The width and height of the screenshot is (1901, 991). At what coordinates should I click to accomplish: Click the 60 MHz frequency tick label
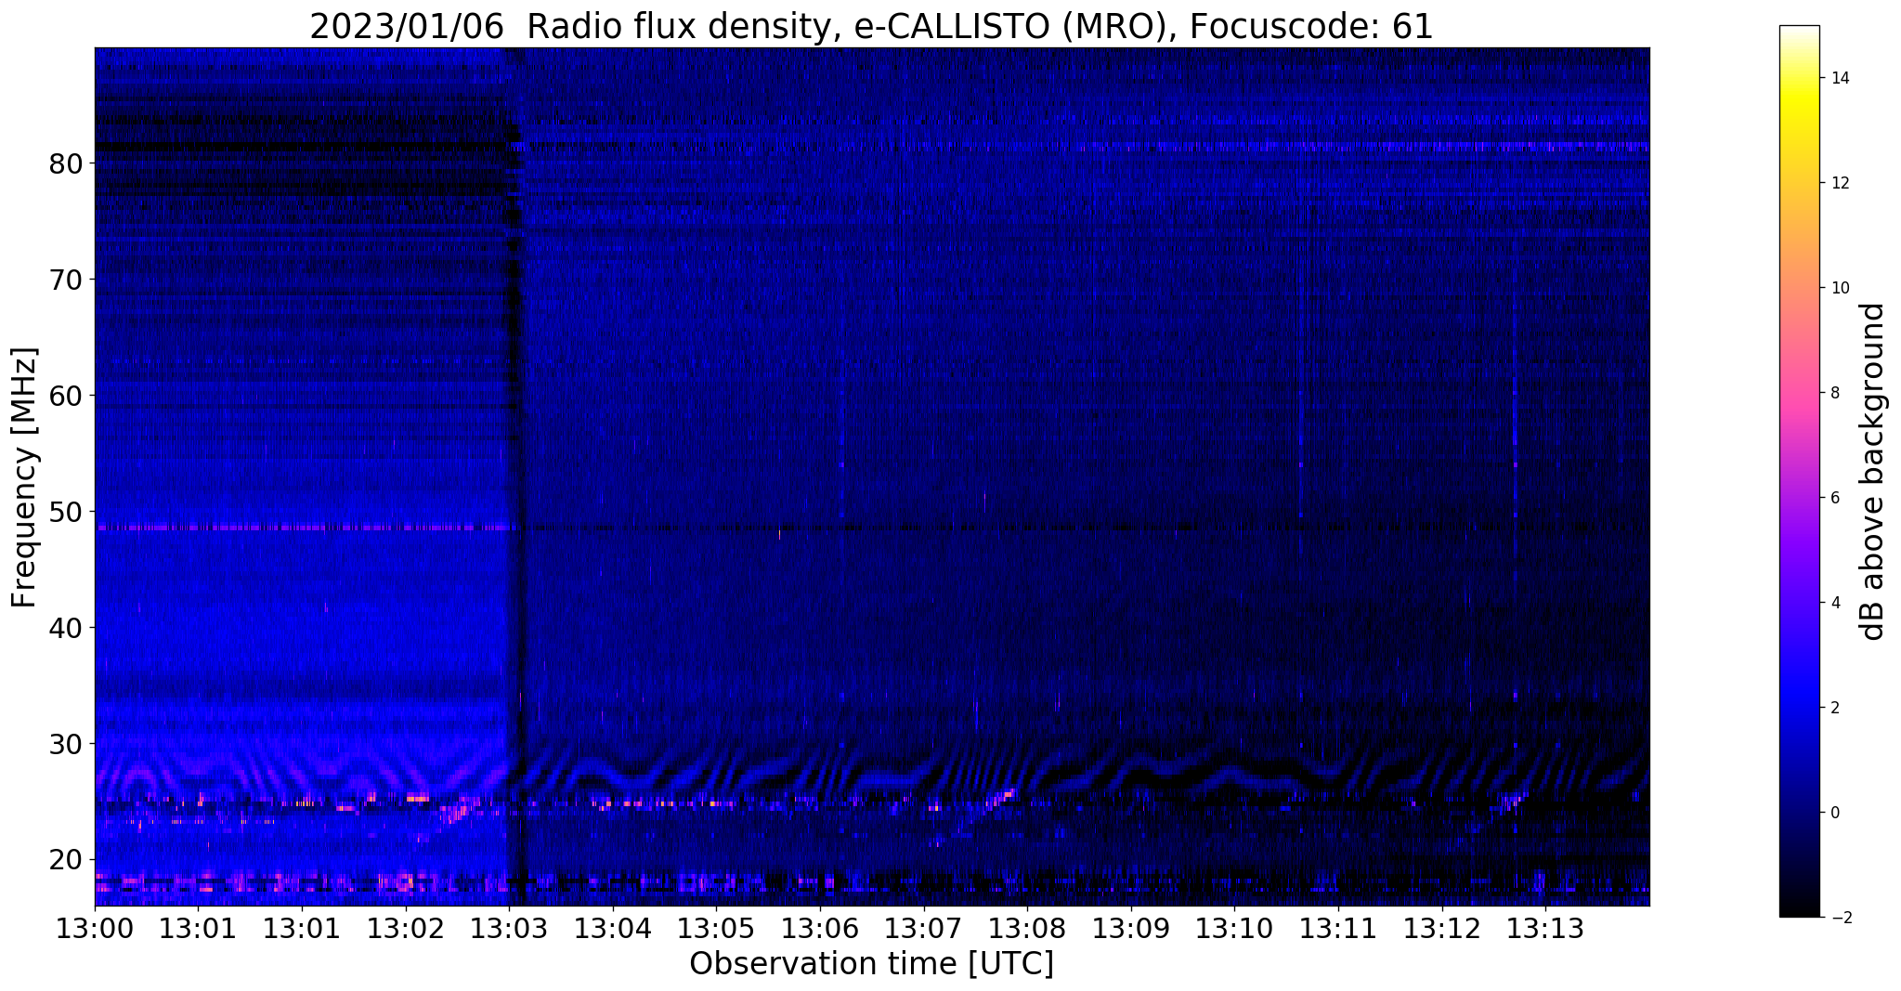click(67, 396)
